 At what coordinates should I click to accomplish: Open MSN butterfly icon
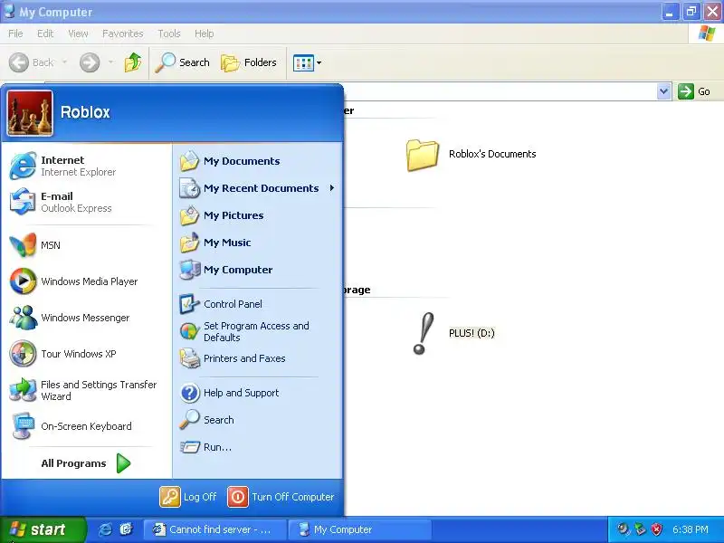23,245
